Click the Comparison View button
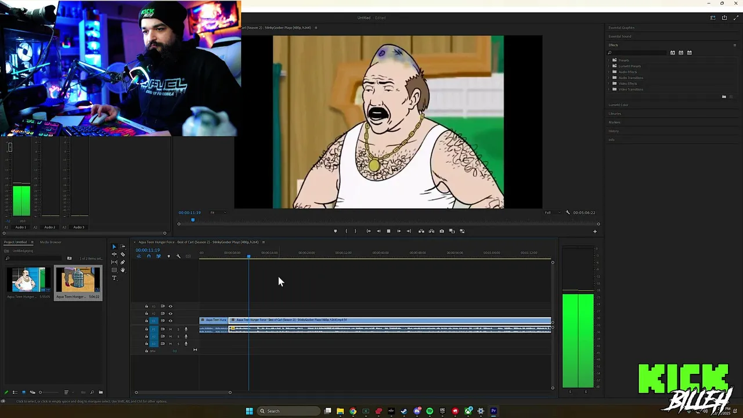This screenshot has width=743, height=418. click(x=452, y=231)
